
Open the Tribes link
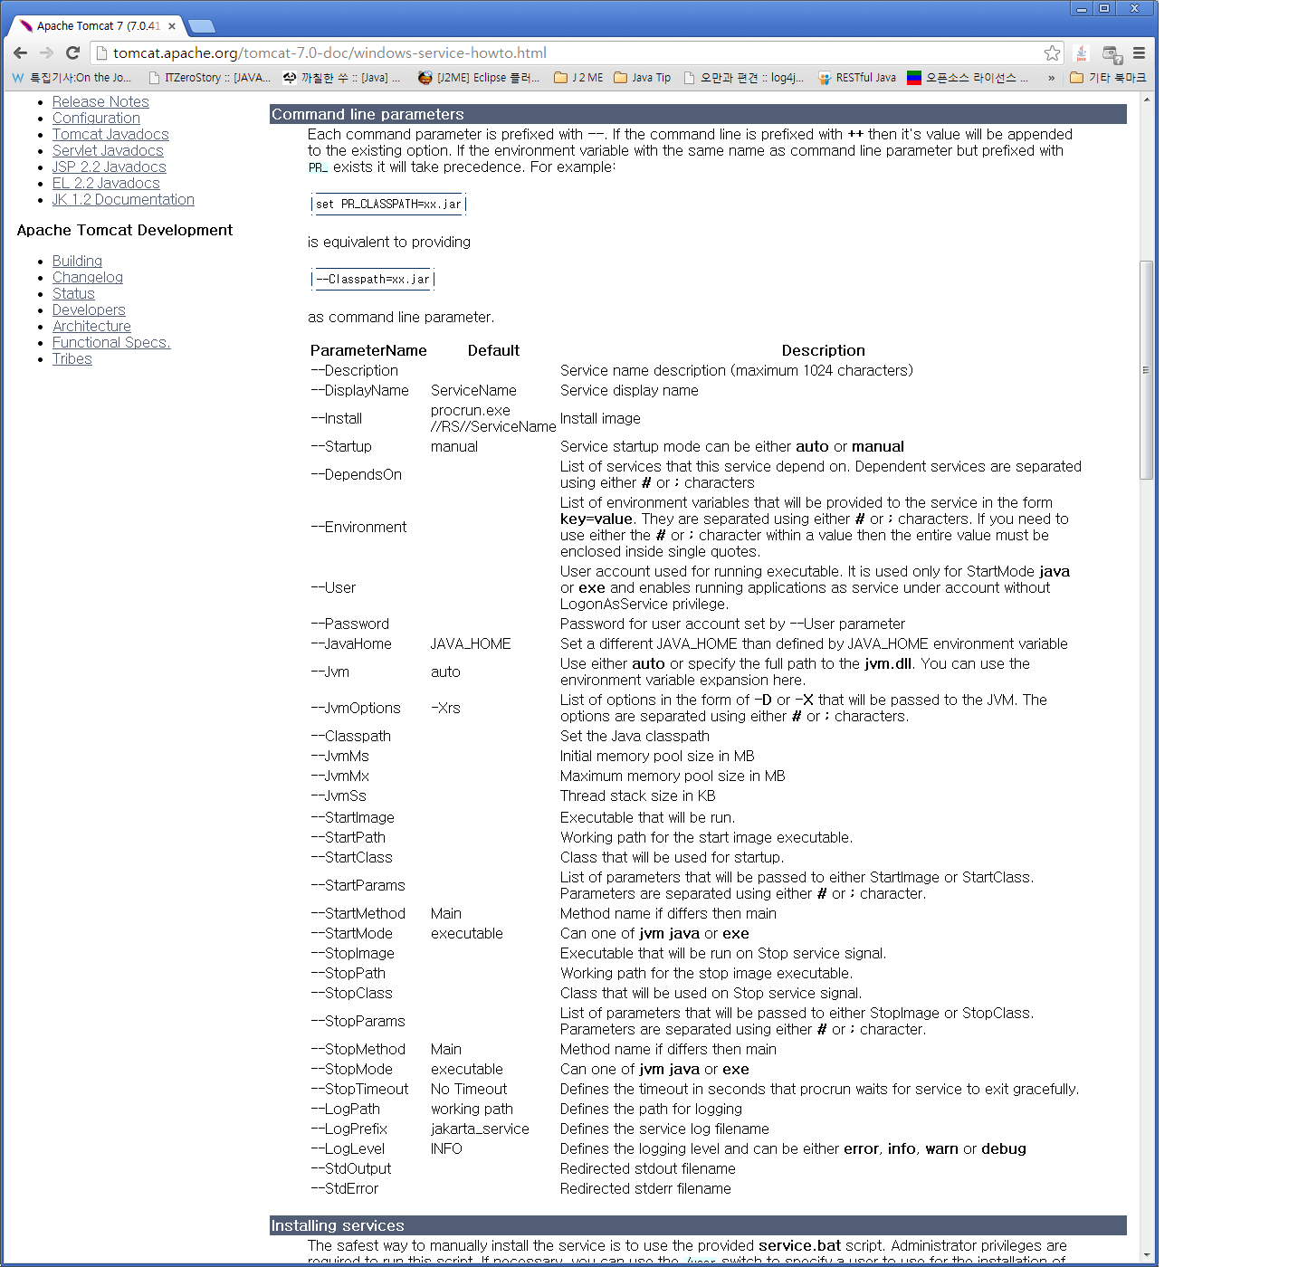click(x=72, y=358)
